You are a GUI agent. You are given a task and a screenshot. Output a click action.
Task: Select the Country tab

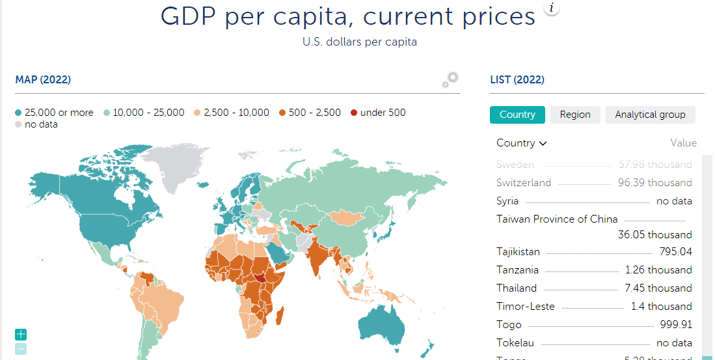coord(517,115)
